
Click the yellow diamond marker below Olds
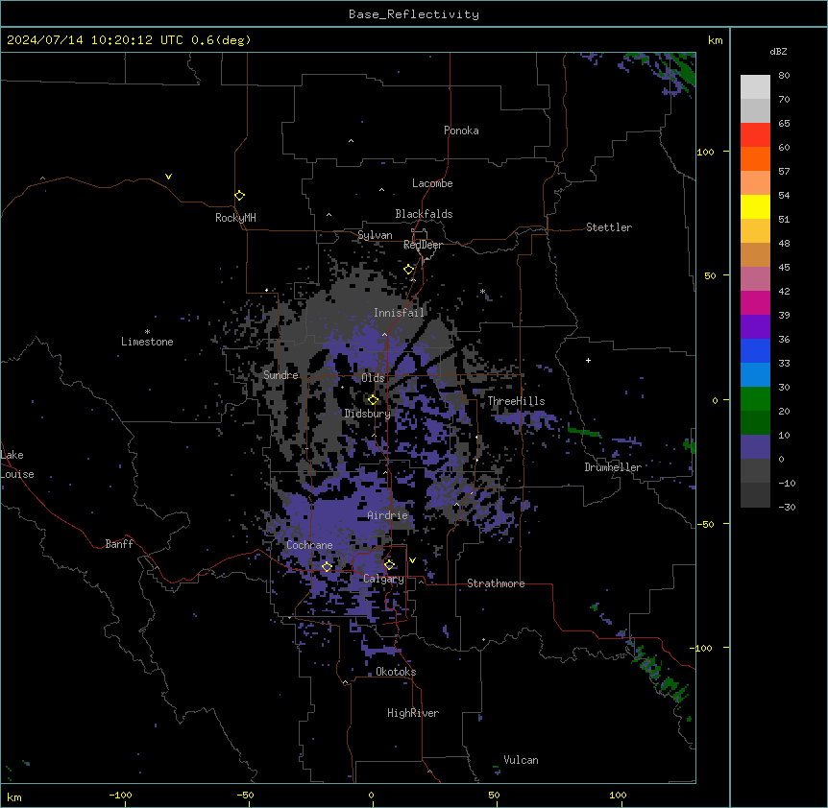(x=373, y=400)
